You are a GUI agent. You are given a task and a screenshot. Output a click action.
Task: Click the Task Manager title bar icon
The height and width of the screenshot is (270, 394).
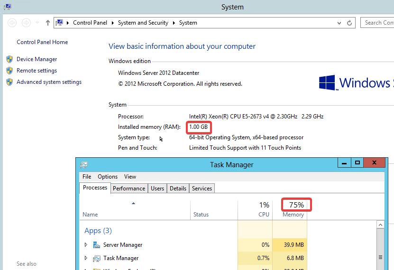point(84,165)
